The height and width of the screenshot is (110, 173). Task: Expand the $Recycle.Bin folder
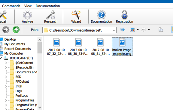pyautogui.click(x=6, y=68)
